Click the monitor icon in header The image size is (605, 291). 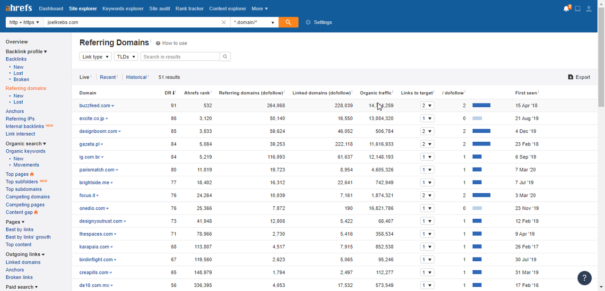[x=578, y=9]
